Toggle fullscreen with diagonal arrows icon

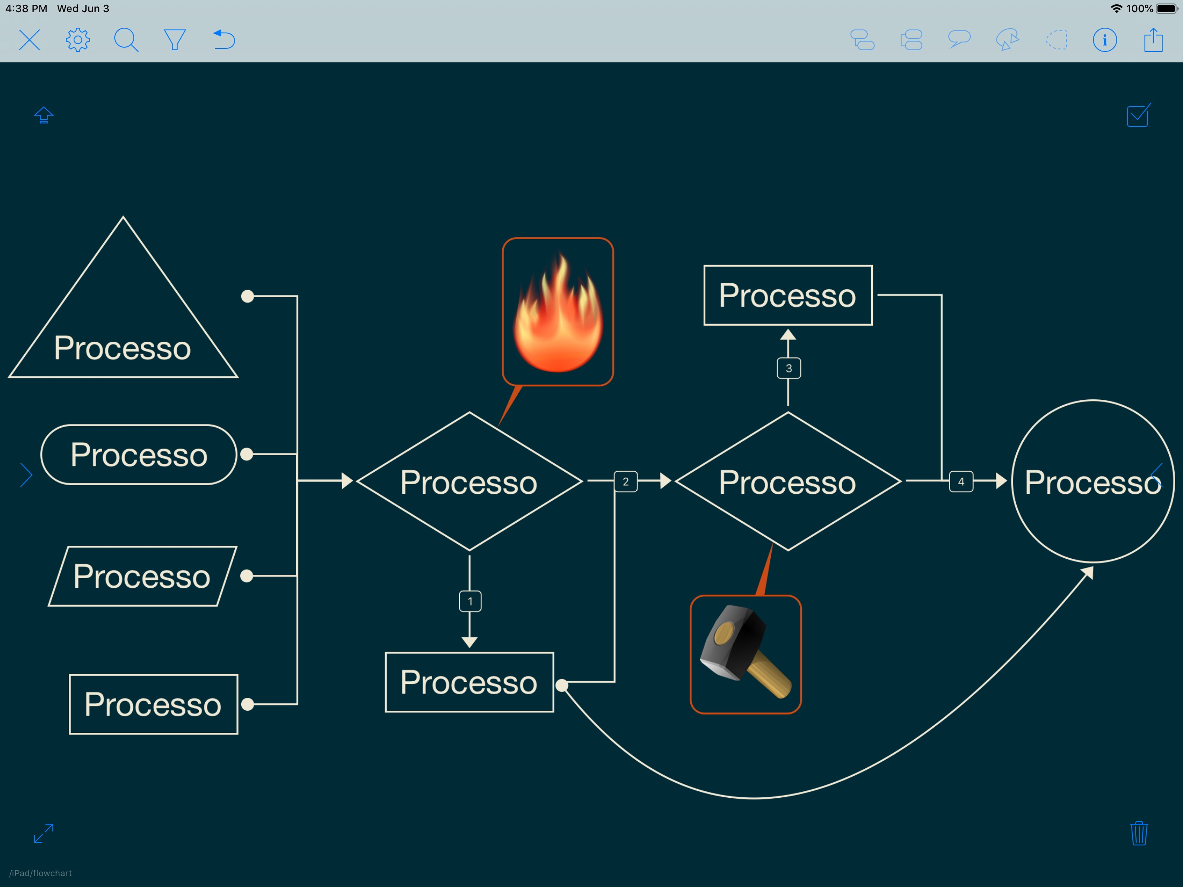(44, 833)
